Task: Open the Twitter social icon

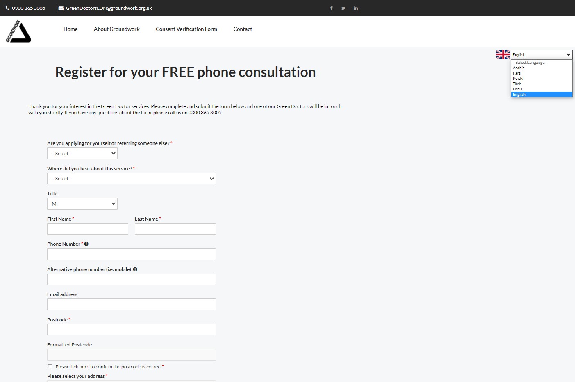Action: pyautogui.click(x=343, y=8)
